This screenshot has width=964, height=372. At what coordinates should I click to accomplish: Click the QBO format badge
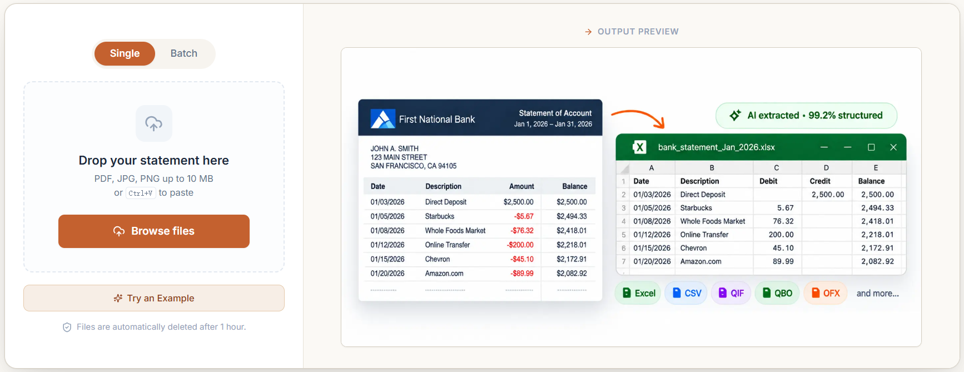coord(777,293)
